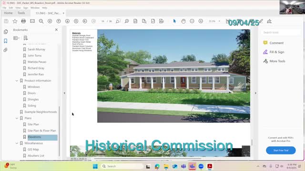Open File Explorer taskbar icon
The image size is (305, 171).
click(166, 166)
